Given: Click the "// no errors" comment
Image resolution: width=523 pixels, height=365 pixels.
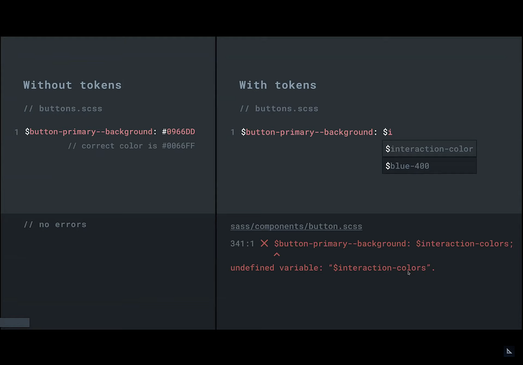Looking at the screenshot, I should click(x=55, y=225).
